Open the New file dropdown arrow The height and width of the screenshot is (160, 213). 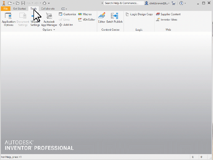(x=14, y=3)
